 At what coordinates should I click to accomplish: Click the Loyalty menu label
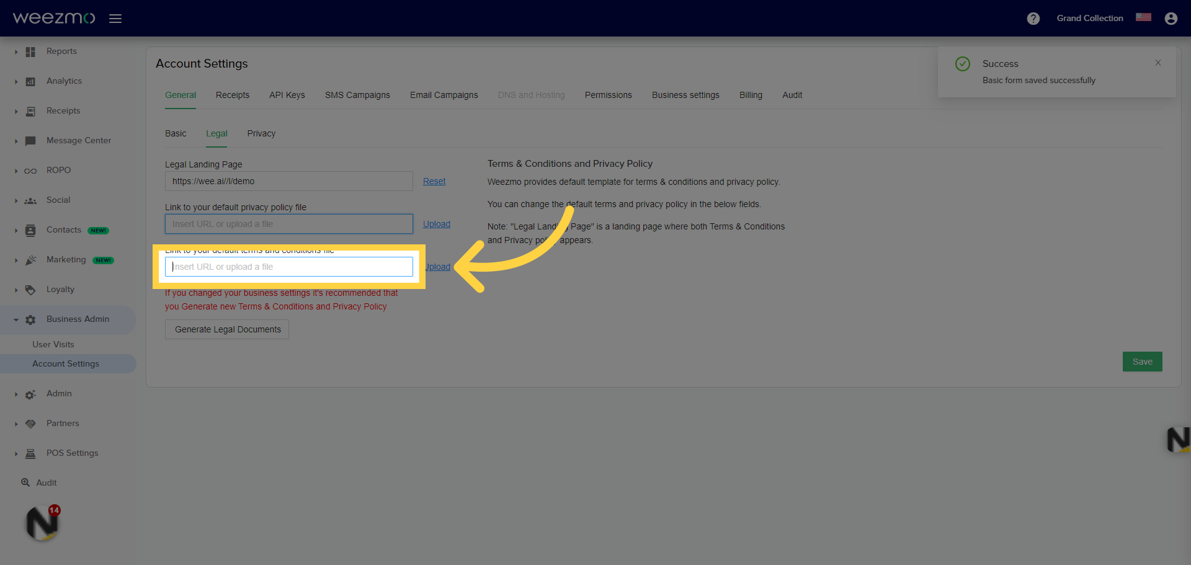(x=60, y=289)
